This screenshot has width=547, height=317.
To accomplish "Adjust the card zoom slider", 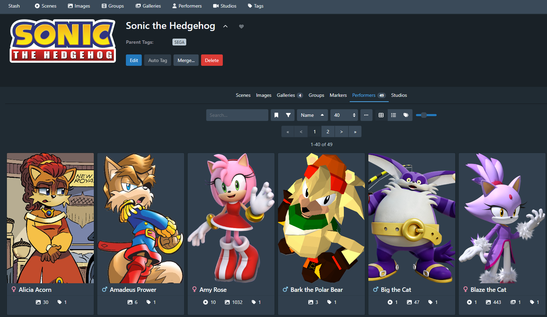I will pyautogui.click(x=426, y=115).
